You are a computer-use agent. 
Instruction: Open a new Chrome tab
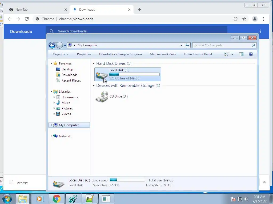click(x=139, y=10)
